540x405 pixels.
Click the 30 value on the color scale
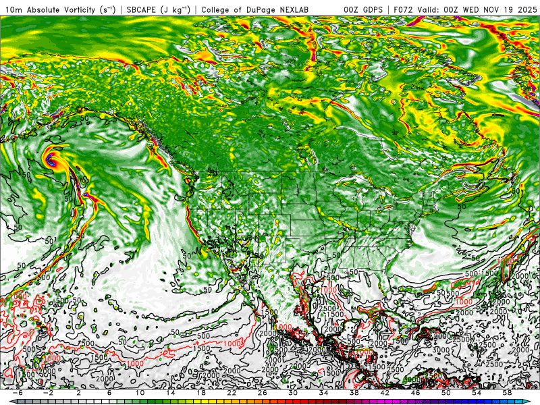click(293, 393)
